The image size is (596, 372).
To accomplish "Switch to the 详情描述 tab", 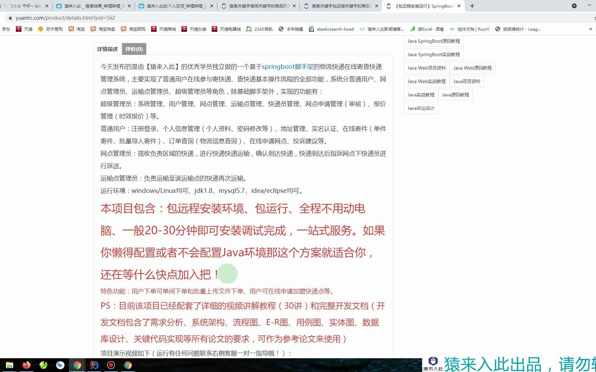I will click(107, 49).
